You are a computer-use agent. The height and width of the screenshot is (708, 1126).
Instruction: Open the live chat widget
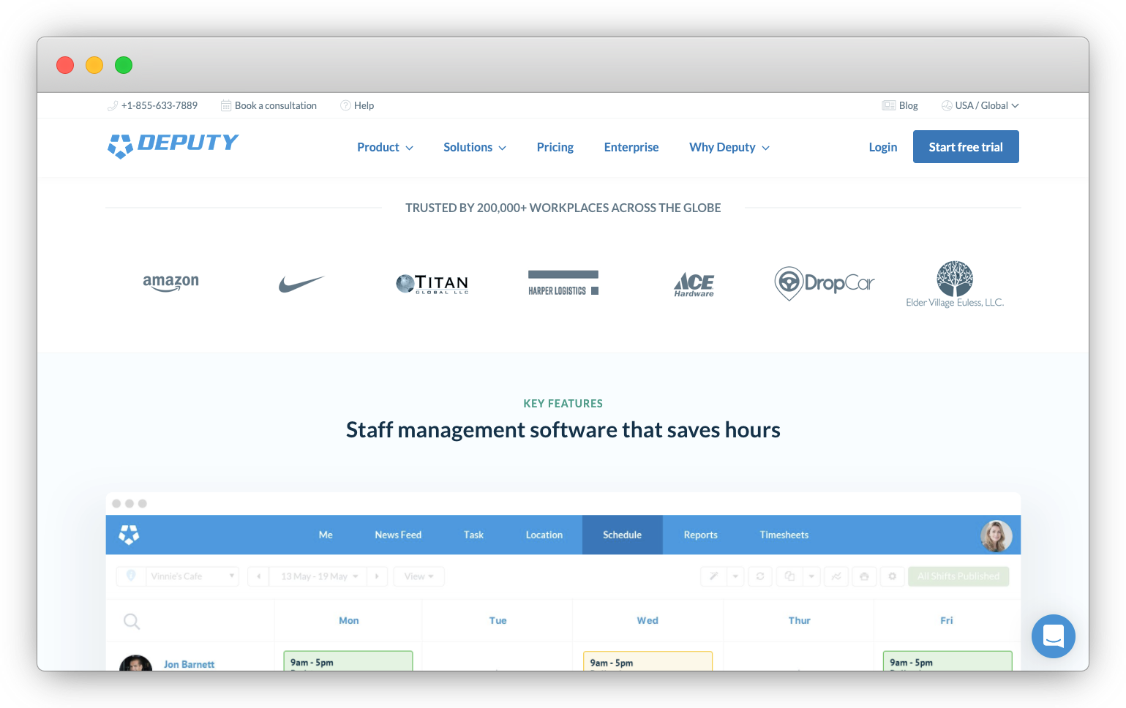1053,636
